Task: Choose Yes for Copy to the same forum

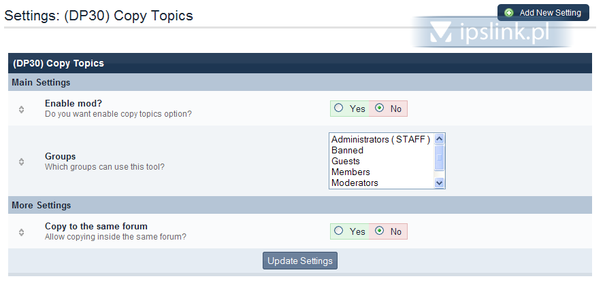Action: click(339, 231)
